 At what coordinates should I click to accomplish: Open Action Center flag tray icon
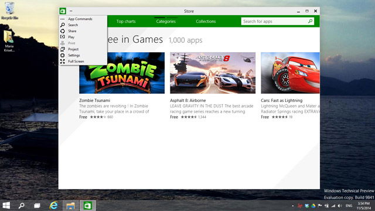pyautogui.click(x=320, y=206)
